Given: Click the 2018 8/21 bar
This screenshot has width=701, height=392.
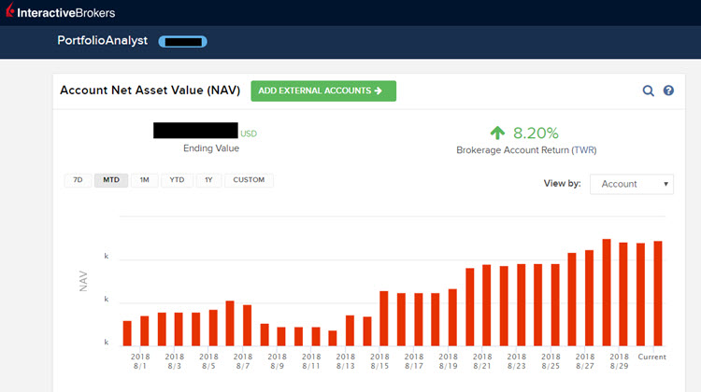Looking at the screenshot, I should pyautogui.click(x=486, y=305).
